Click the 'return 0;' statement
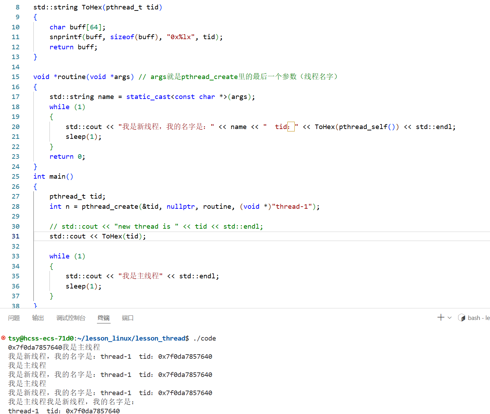Viewport: 490px width, 414px height. point(67,157)
